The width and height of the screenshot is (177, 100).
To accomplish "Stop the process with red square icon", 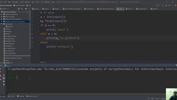I will tap(1, 72).
